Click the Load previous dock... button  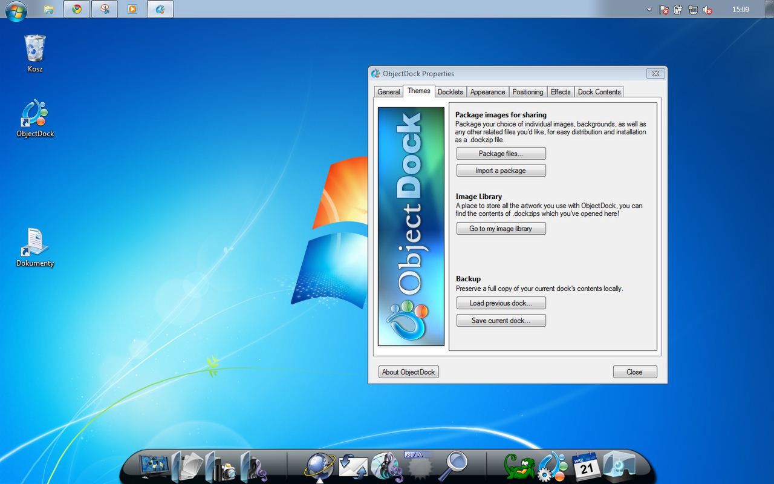click(x=501, y=303)
